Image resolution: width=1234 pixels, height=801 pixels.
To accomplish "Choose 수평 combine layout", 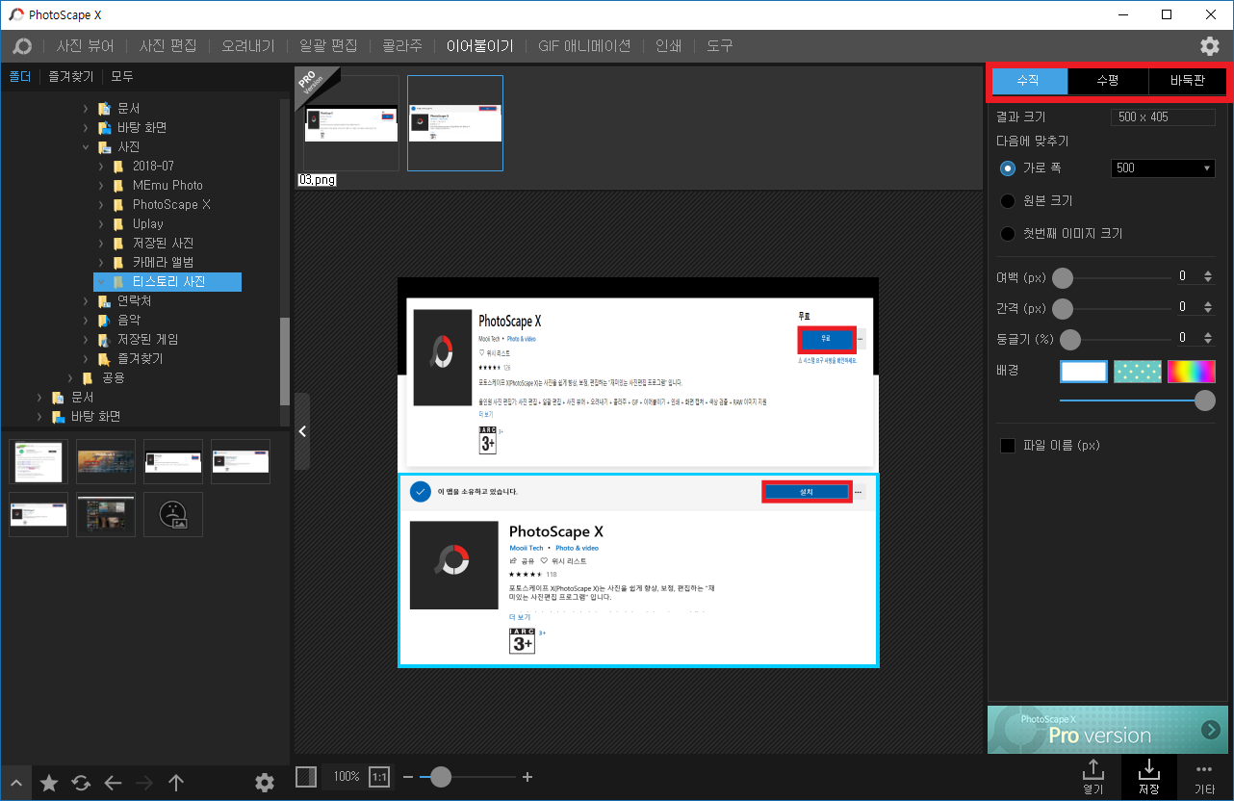I will pyautogui.click(x=1108, y=81).
